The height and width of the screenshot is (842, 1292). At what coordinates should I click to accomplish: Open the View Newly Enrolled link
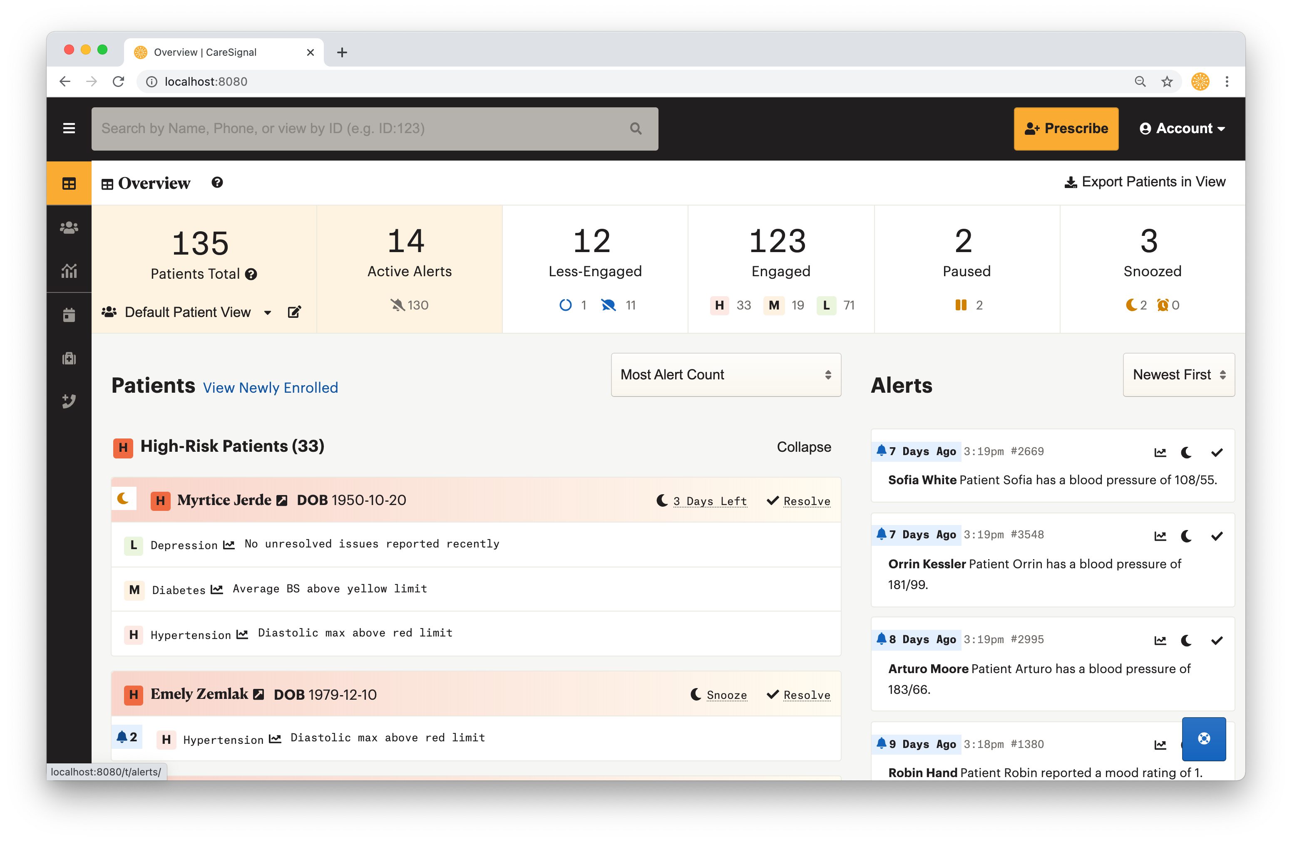click(270, 387)
